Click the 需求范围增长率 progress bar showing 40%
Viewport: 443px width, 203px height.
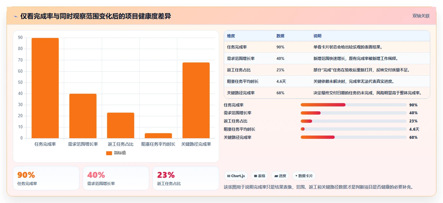tap(353, 113)
